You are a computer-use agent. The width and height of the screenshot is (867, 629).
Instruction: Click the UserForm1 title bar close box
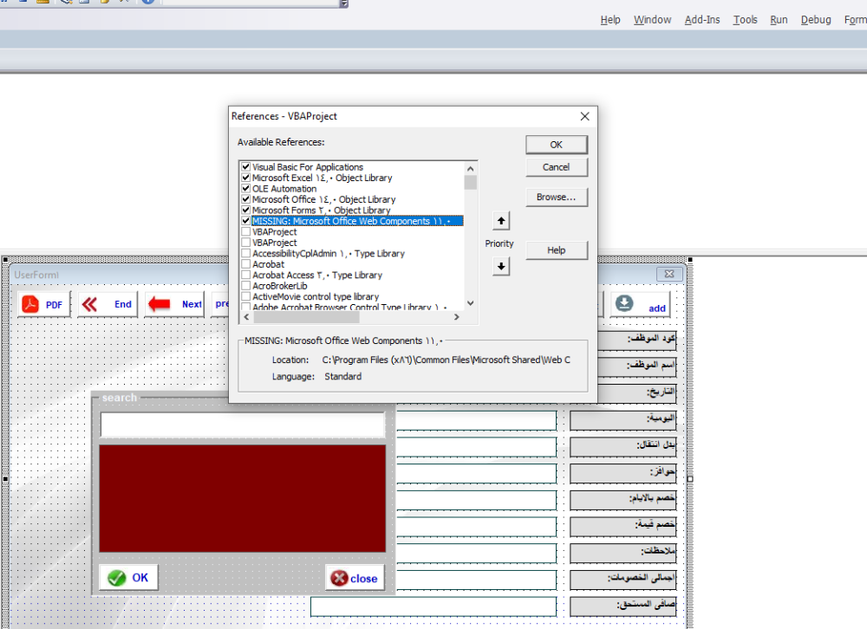pos(669,274)
